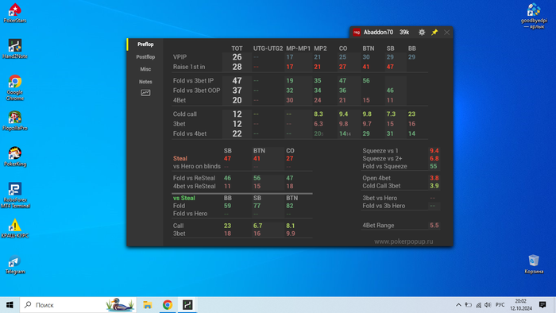Click the Open 4bet value 3.8
This screenshot has width=556, height=313.
(434, 178)
